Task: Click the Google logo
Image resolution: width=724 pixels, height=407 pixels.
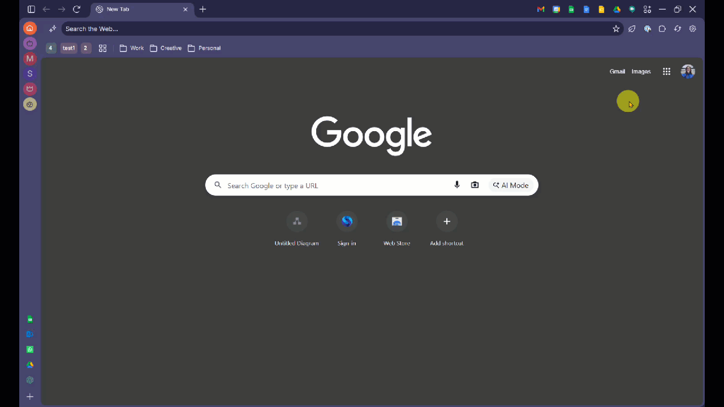Action: [372, 135]
